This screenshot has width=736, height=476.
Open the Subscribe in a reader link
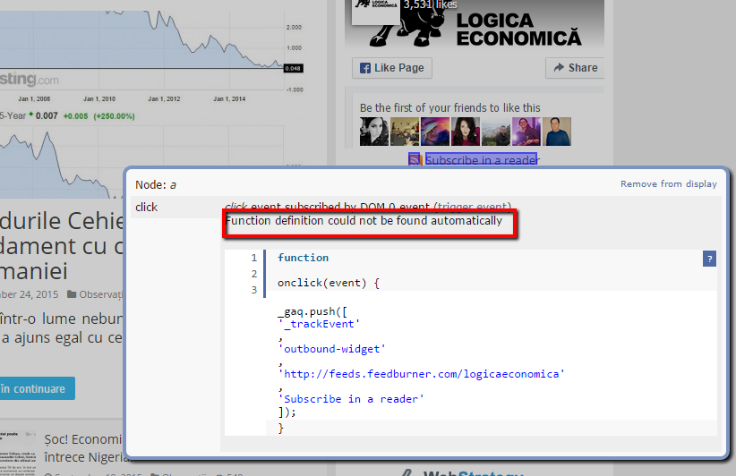481,160
